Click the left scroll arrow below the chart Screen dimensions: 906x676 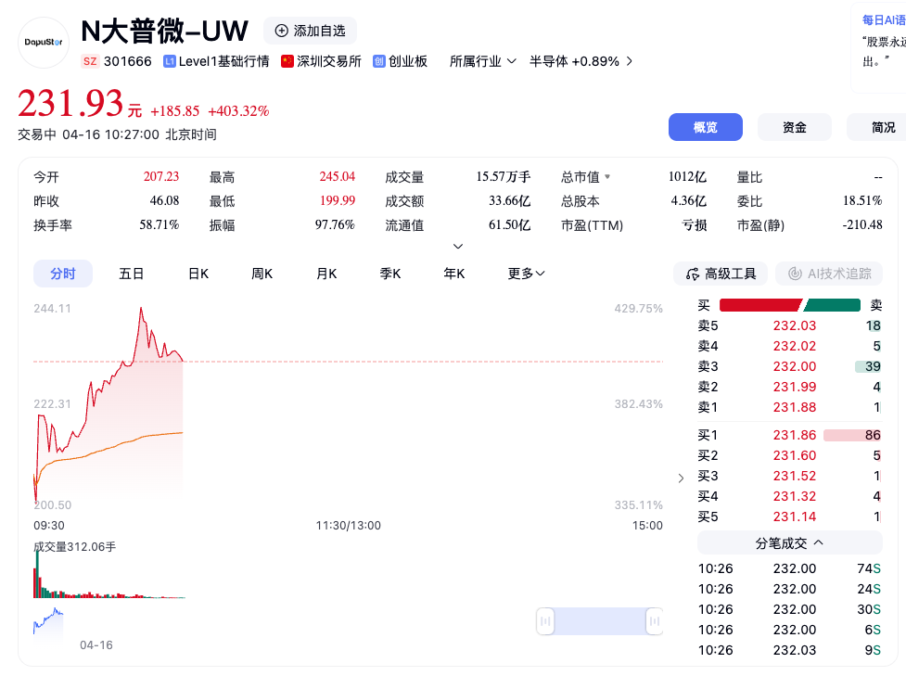pyautogui.click(x=545, y=620)
